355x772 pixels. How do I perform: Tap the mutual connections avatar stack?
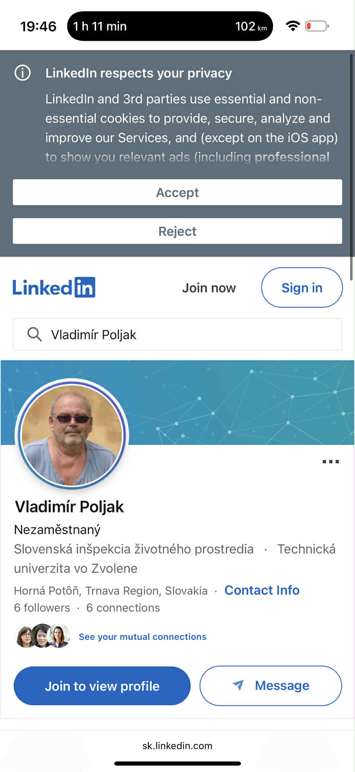pos(43,636)
